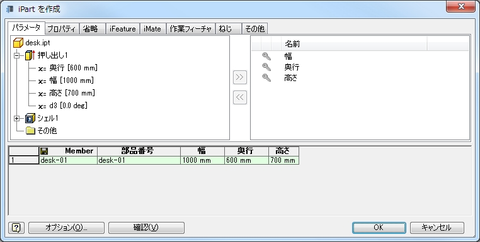Image resolution: width=480 pixels, height=242 pixels.
Task: Switch to the iFeature tab
Action: [x=123, y=29]
